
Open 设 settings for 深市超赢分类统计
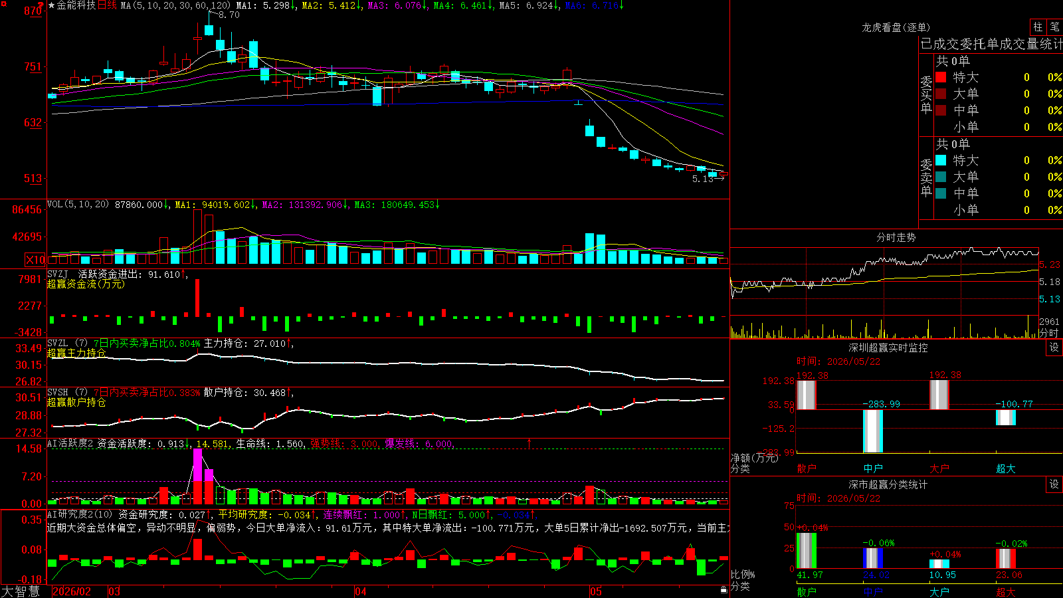(1054, 484)
